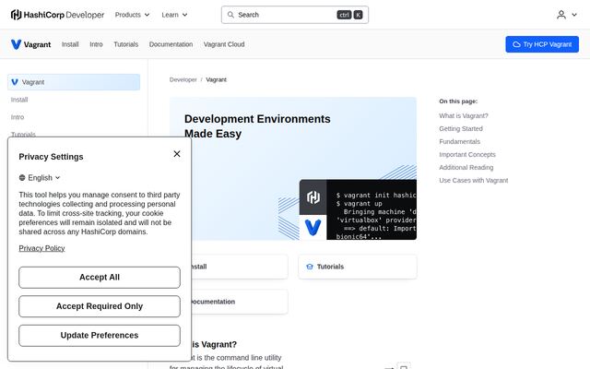Image resolution: width=590 pixels, height=369 pixels.
Task: Click the Developer breadcrumb link
Action: [183, 80]
